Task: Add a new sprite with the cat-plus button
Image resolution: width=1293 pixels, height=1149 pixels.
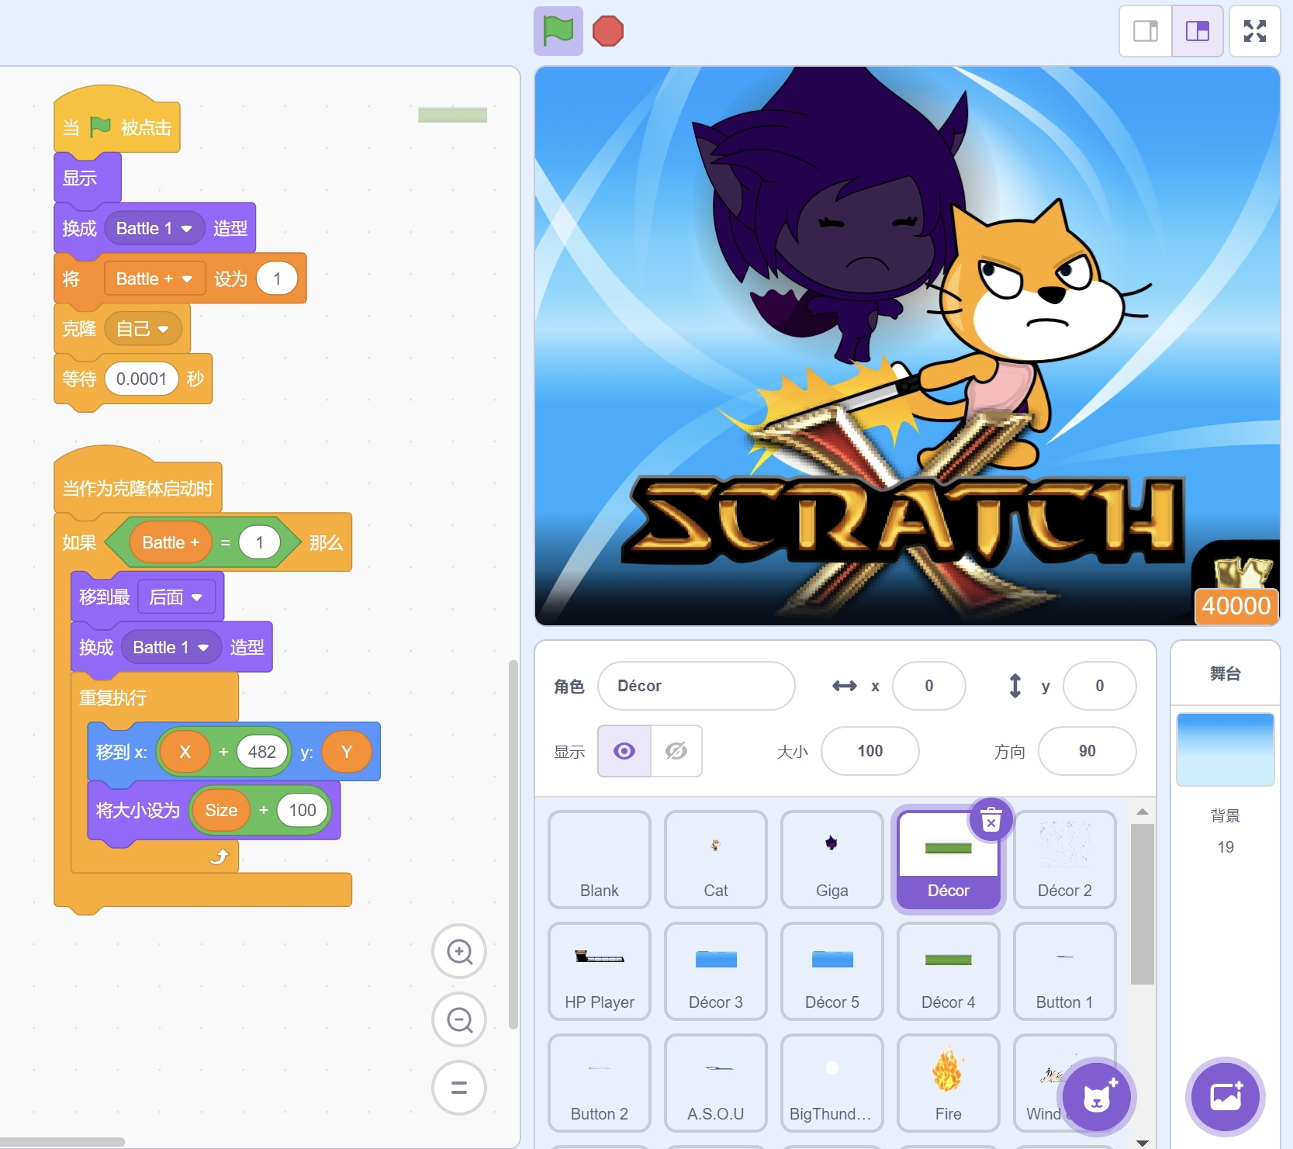Action: tap(1096, 1097)
